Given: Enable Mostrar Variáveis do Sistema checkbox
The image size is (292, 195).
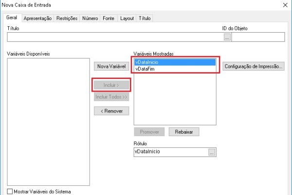Looking at the screenshot, I should pyautogui.click(x=11, y=191).
